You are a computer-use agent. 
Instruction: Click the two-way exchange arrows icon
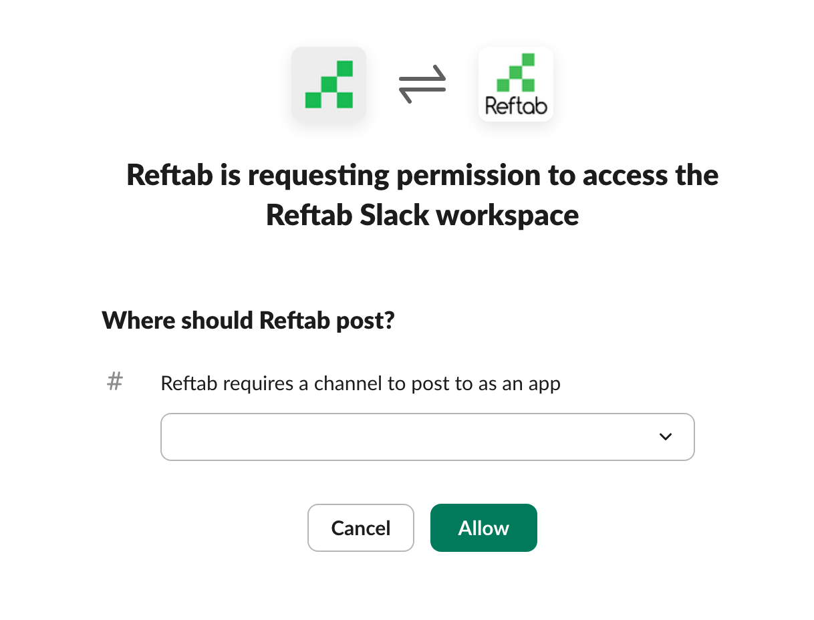(422, 84)
